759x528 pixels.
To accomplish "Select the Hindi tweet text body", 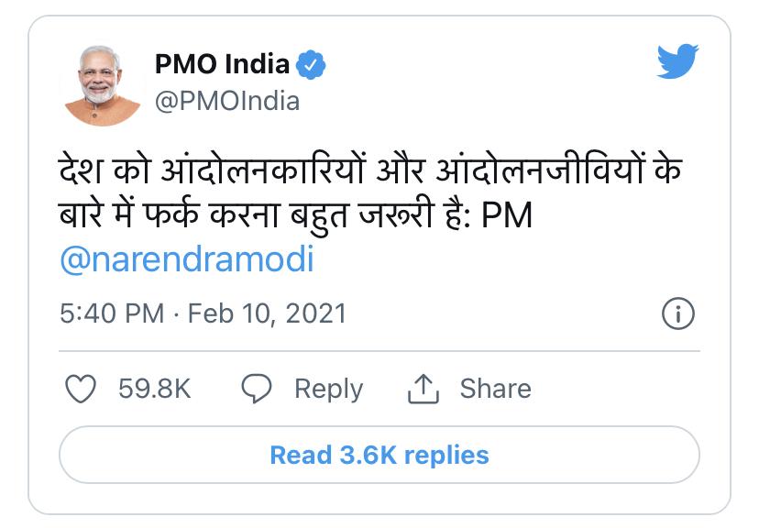I will tap(348, 188).
